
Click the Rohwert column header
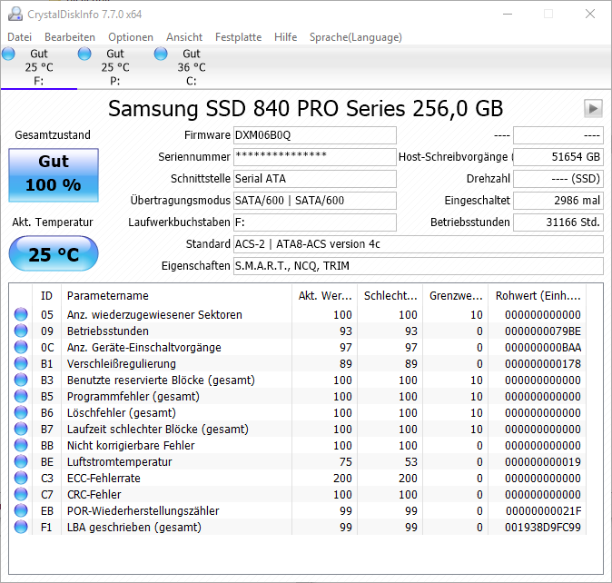[x=538, y=296]
